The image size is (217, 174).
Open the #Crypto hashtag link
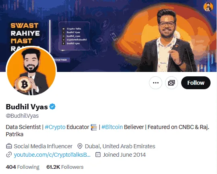tap(55, 127)
